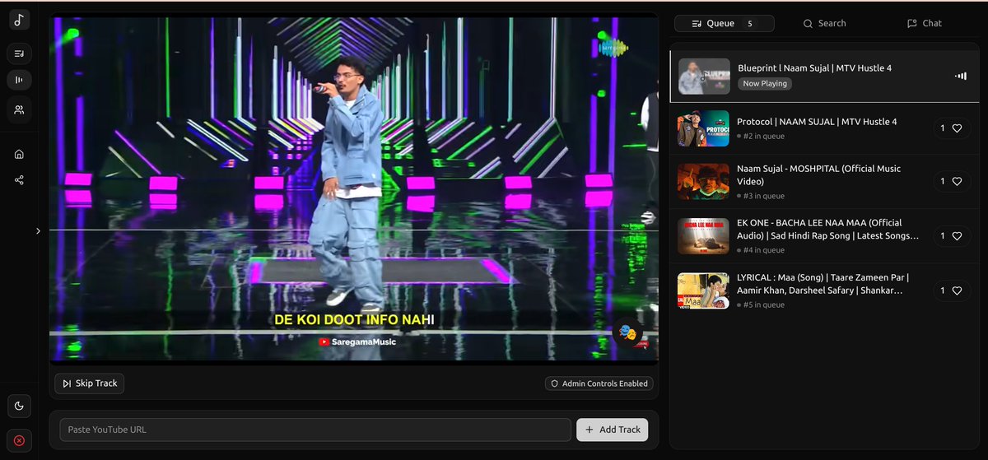Go to home via sidebar icon
Image resolution: width=988 pixels, height=460 pixels.
tap(19, 154)
